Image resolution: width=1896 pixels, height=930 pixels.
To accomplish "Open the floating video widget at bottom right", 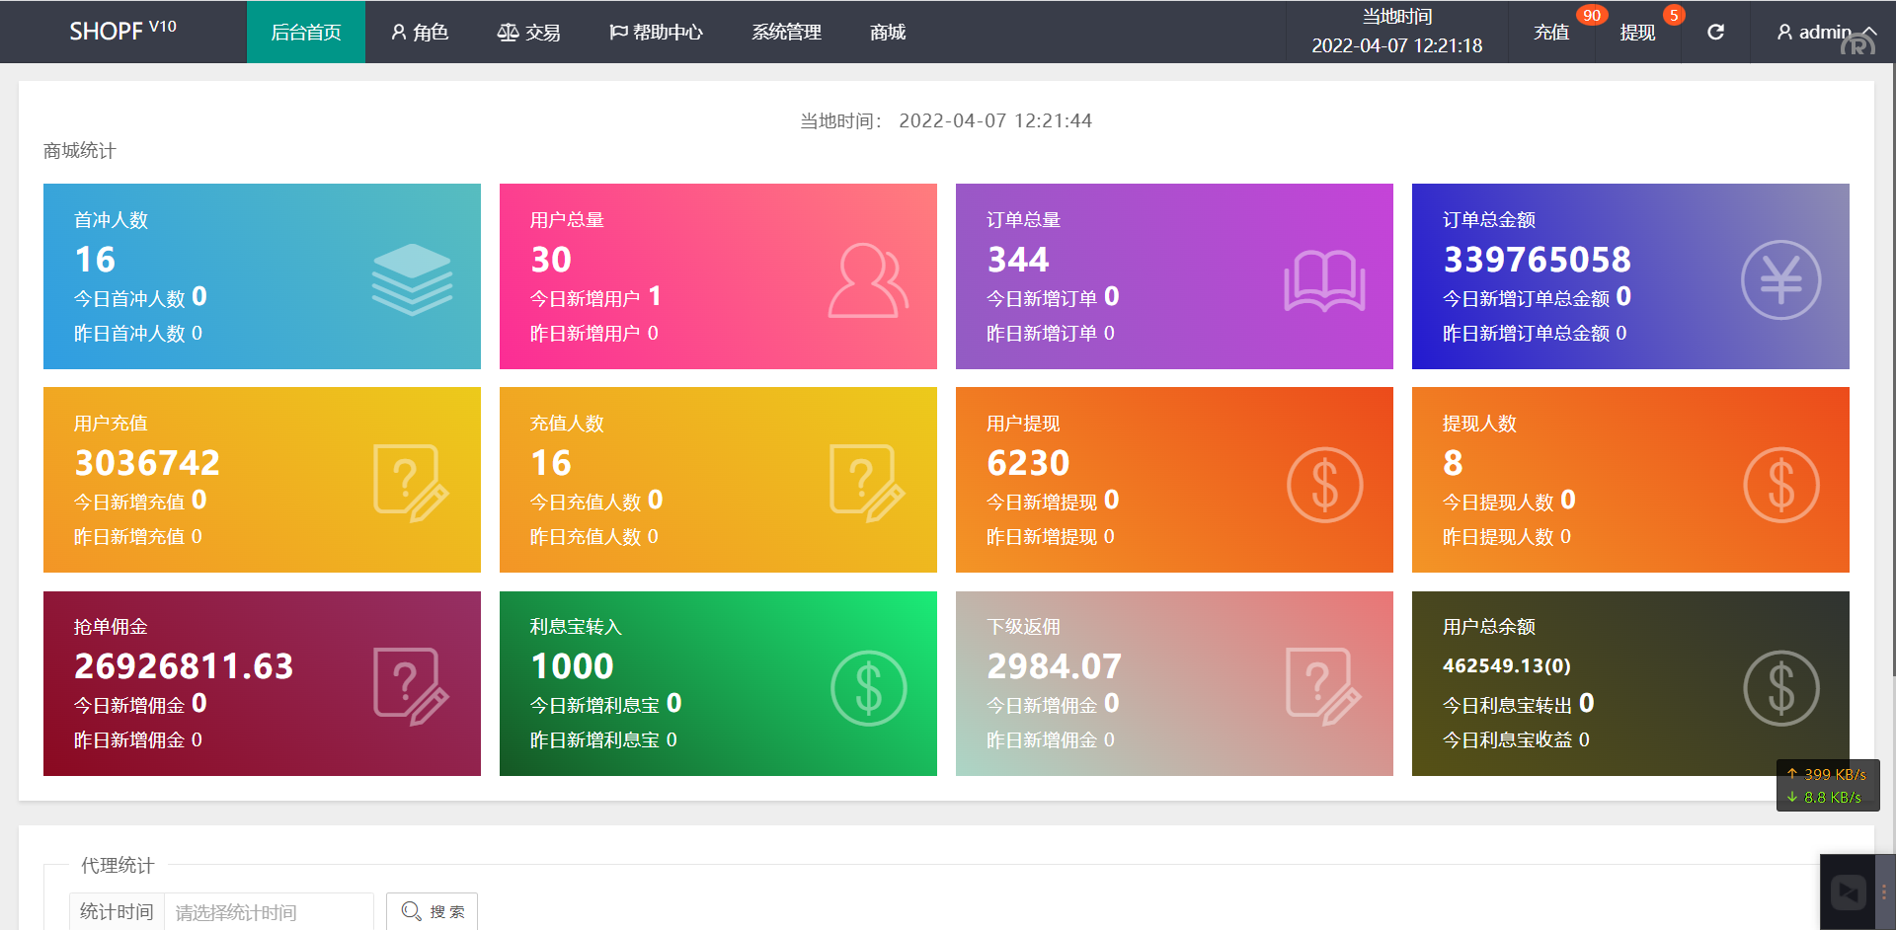I will 1848,891.
